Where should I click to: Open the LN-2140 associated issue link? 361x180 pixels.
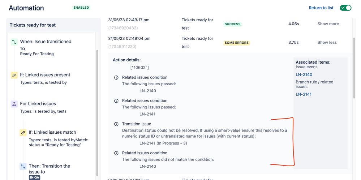304,74
